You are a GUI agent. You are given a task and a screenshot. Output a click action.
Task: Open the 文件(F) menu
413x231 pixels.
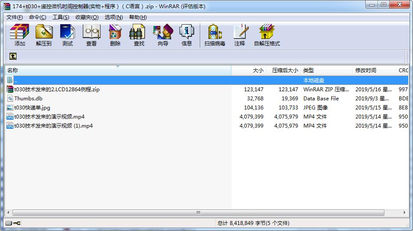click(14, 17)
